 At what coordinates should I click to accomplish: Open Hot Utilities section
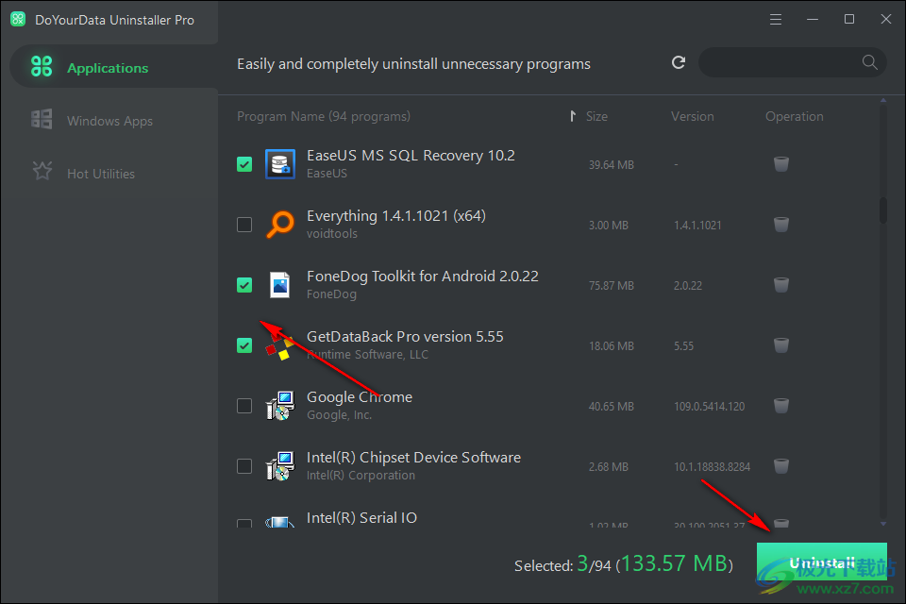point(101,174)
